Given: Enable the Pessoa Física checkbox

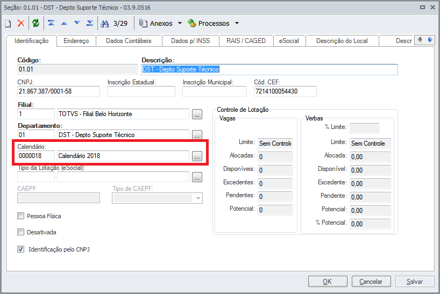Looking at the screenshot, I should pyautogui.click(x=21, y=216).
